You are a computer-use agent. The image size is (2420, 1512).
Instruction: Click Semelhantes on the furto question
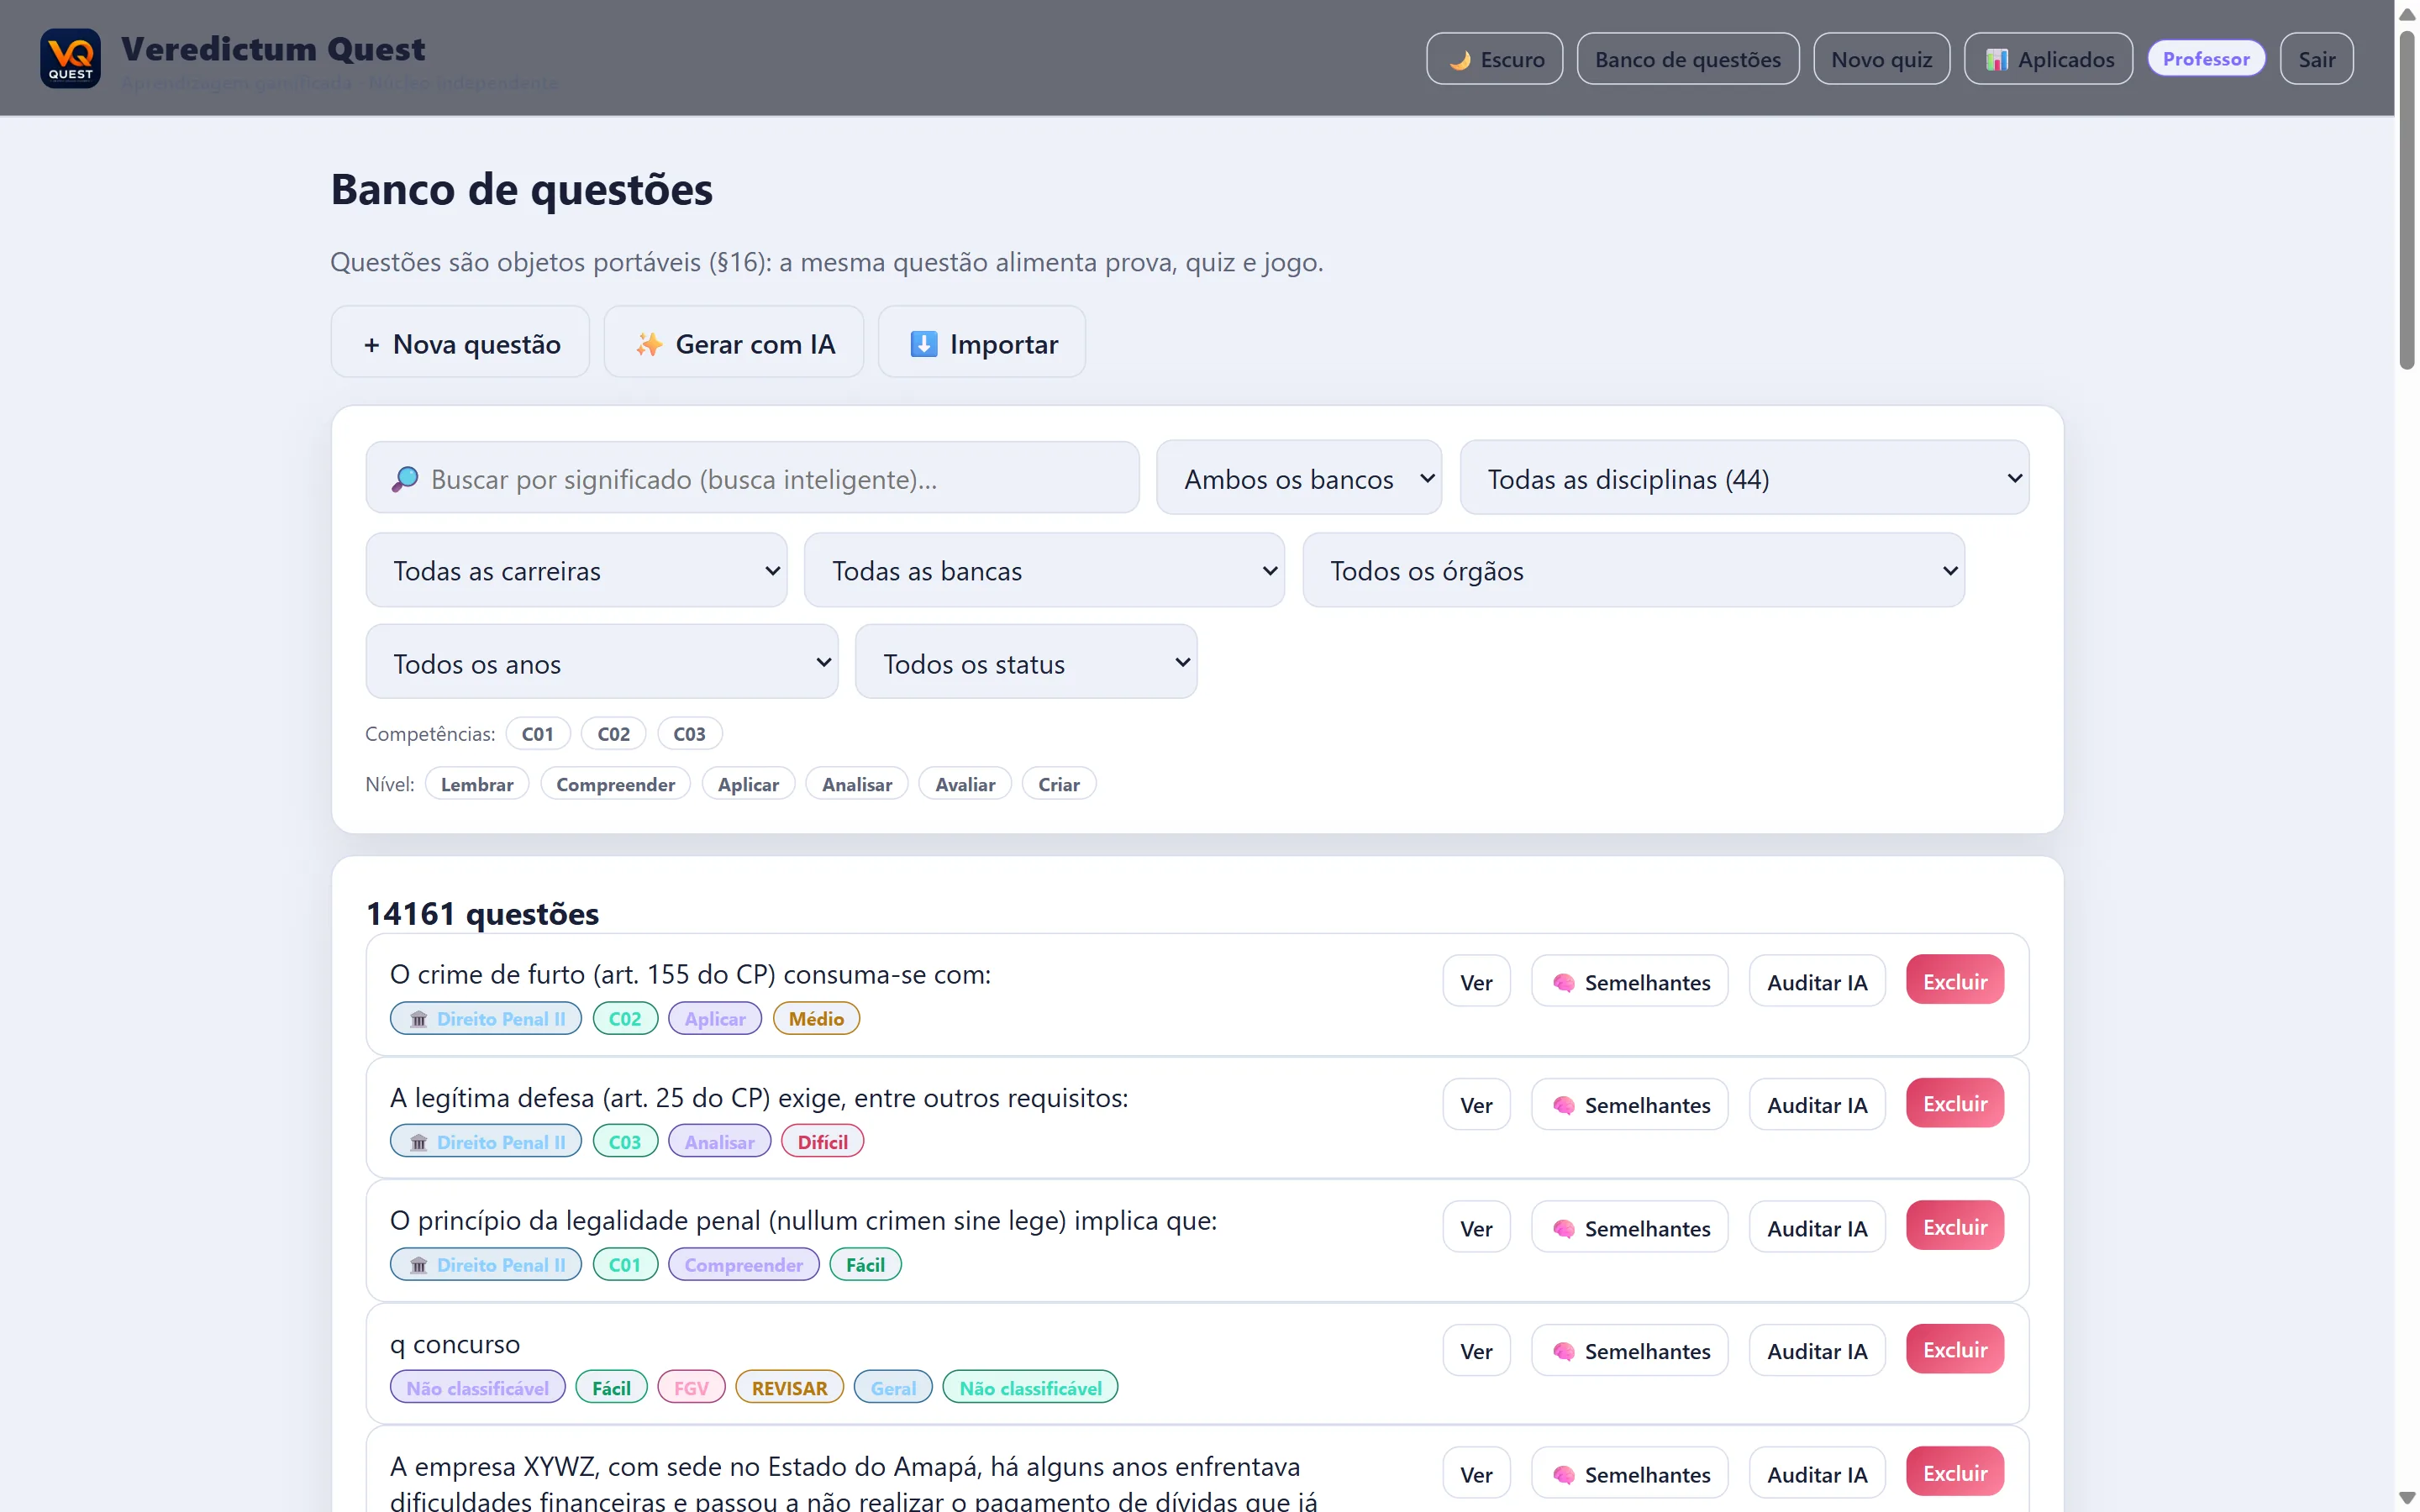tap(1629, 981)
